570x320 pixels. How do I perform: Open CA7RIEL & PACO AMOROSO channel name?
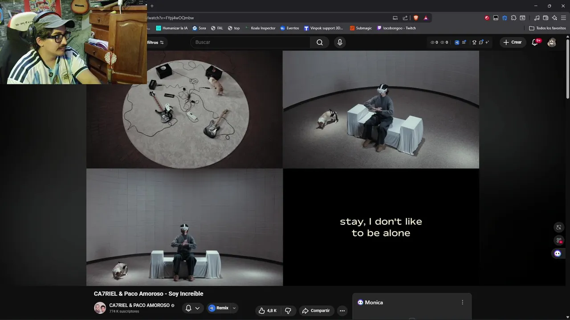[139, 305]
